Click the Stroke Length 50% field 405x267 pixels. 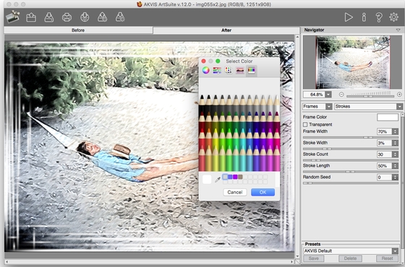point(384,166)
